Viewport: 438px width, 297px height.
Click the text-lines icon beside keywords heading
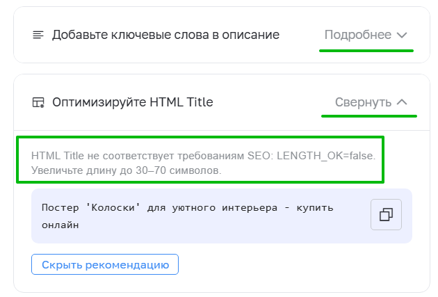(x=38, y=35)
